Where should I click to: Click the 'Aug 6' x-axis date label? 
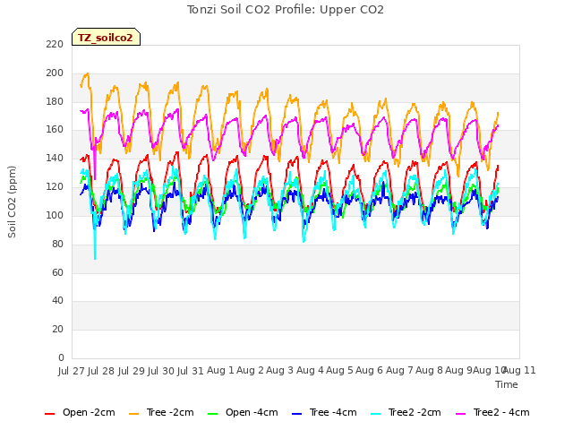(369, 370)
